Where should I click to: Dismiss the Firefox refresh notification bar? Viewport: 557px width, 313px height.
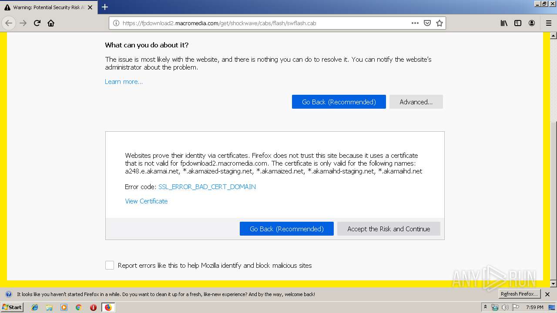(547, 294)
